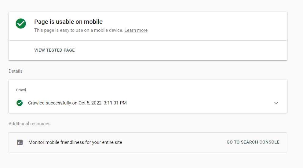Screen dimensions: 303x168
Task: Click the large green checkmark icon
Action: [x=21, y=24]
